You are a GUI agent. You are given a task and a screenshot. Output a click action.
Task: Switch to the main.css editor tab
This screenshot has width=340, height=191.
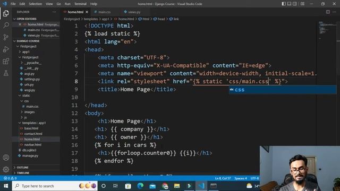(x=104, y=12)
